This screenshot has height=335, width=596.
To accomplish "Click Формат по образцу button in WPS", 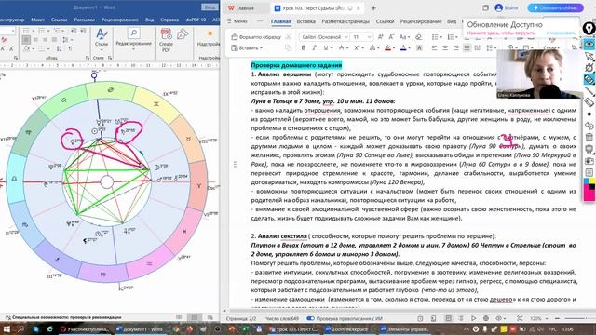I will 257,37.
